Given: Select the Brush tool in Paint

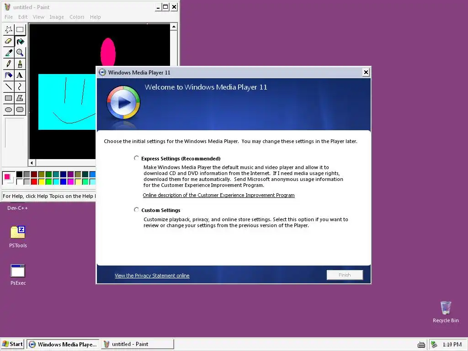Looking at the screenshot, I should 20,64.
